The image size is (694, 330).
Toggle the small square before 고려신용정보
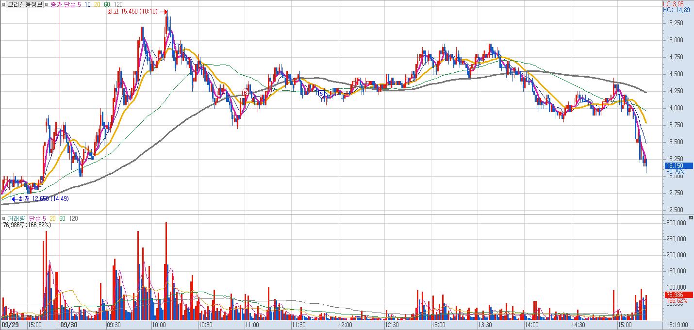tap(3, 4)
